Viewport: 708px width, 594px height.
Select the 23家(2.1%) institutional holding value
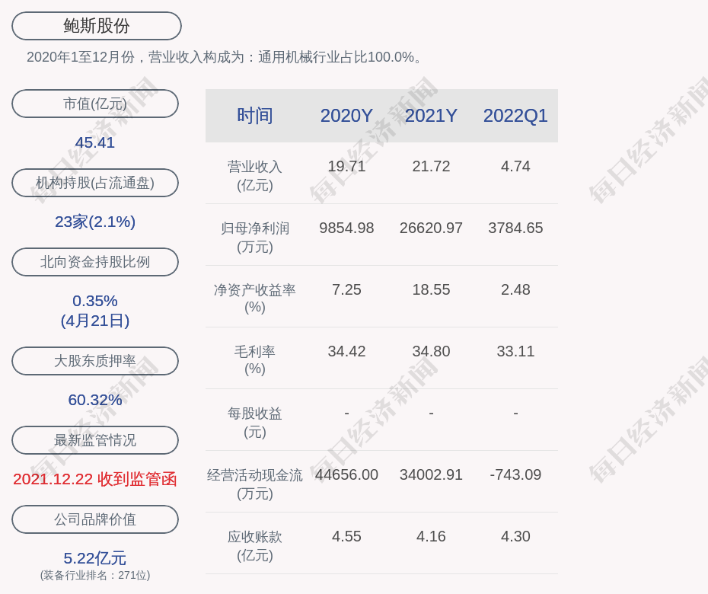tap(95, 222)
